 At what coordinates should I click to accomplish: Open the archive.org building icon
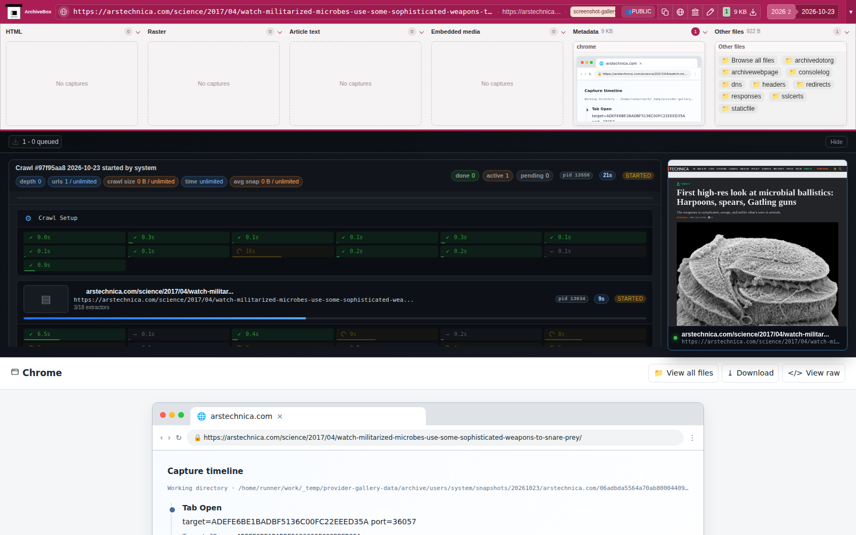click(695, 12)
